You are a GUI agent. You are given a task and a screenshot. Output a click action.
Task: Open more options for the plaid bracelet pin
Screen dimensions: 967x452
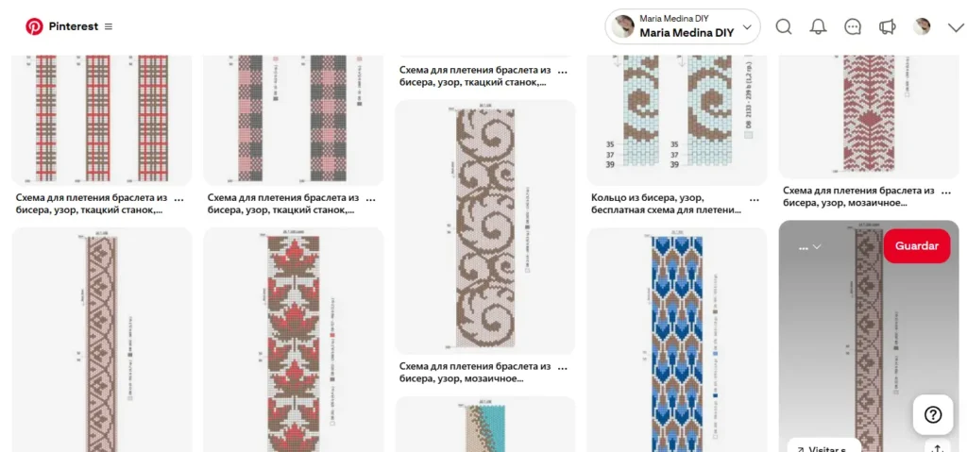coord(179,198)
